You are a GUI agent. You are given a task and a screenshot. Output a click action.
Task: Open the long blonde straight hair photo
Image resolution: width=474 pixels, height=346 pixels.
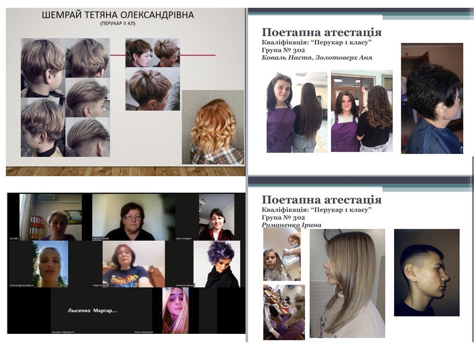click(x=347, y=283)
